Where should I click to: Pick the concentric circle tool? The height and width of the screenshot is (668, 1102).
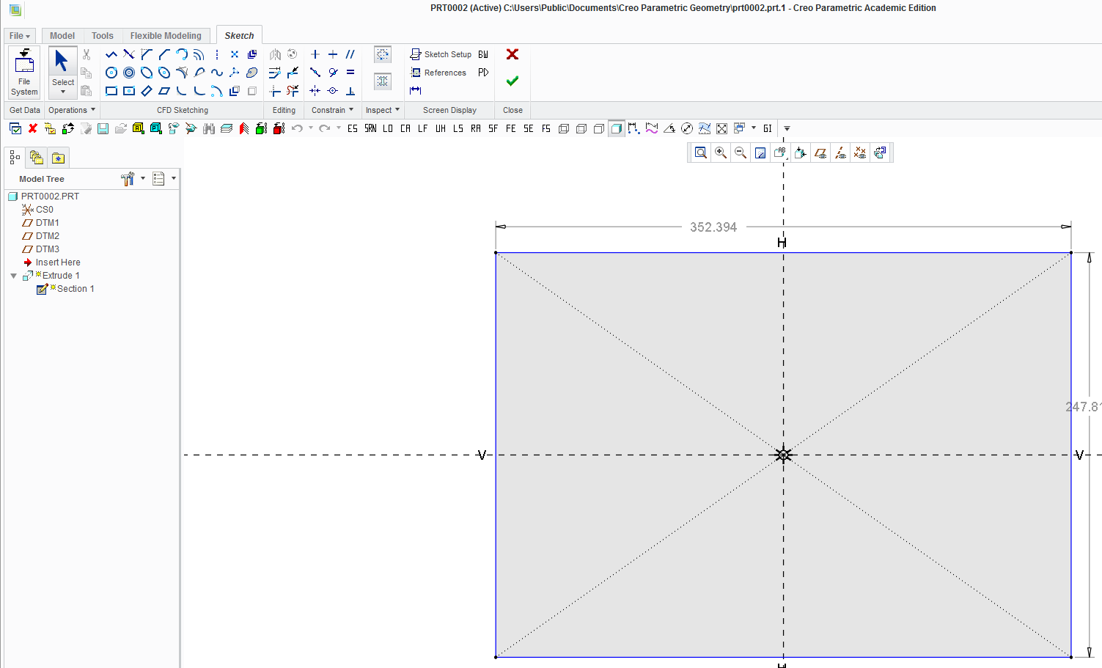[129, 73]
